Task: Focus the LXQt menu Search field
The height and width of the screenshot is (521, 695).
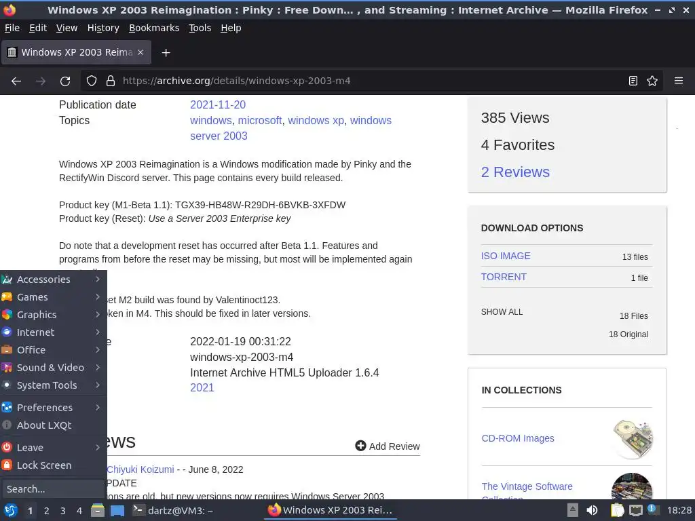Action: click(x=53, y=489)
